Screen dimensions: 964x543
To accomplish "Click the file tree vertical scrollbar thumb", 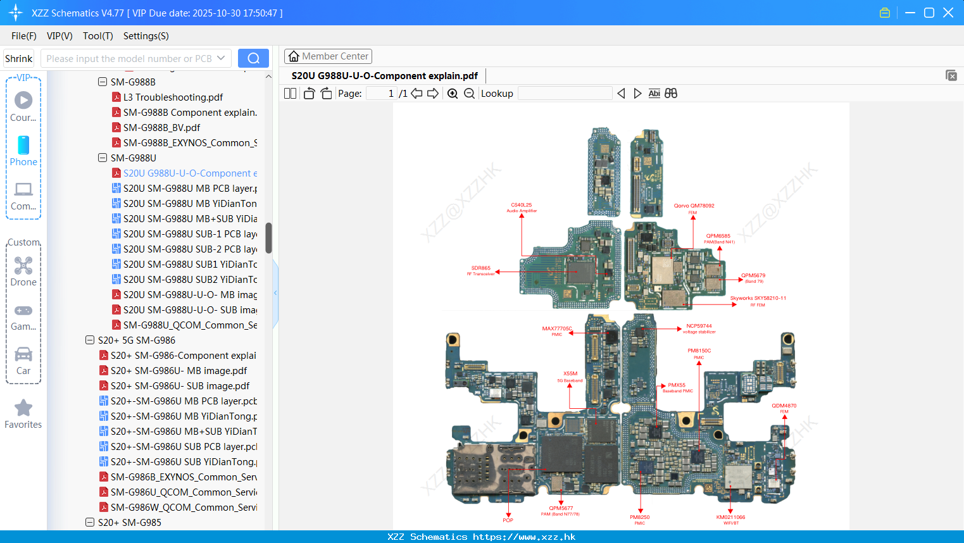I will (x=268, y=237).
